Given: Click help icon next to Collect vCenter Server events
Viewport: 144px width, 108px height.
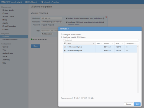Looking at the screenshot, I should (103, 18).
